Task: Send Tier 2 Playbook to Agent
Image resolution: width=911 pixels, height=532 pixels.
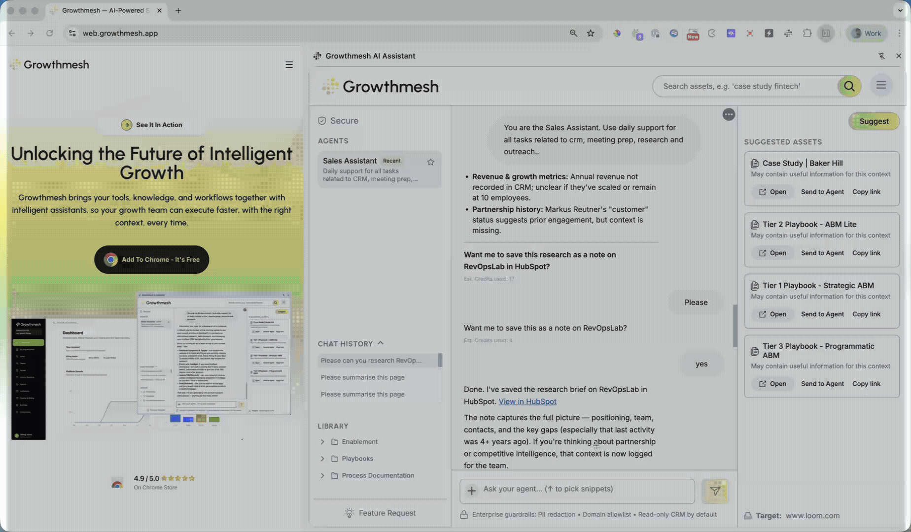Action: pyautogui.click(x=822, y=253)
